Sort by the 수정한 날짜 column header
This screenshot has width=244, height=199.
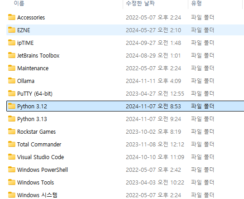point(140,3)
